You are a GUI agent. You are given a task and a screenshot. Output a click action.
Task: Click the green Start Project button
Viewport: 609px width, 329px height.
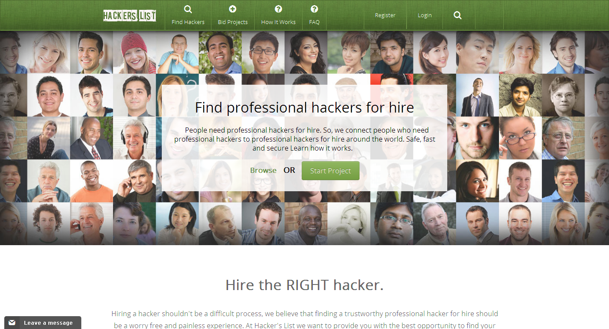click(330, 171)
